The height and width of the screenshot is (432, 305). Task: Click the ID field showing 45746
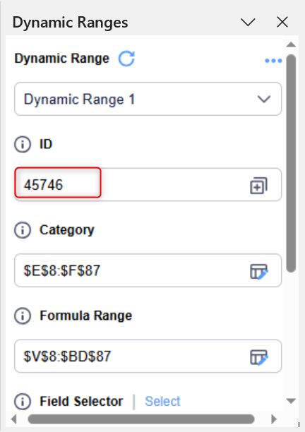pos(148,184)
